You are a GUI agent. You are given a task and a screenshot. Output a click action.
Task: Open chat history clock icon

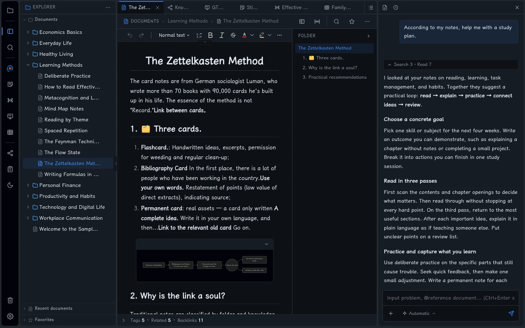click(x=396, y=8)
